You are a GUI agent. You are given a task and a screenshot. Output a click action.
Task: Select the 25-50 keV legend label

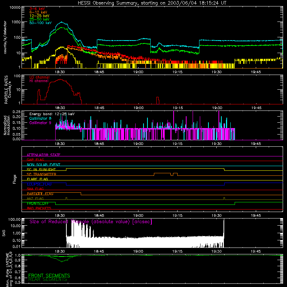[x=39, y=19]
